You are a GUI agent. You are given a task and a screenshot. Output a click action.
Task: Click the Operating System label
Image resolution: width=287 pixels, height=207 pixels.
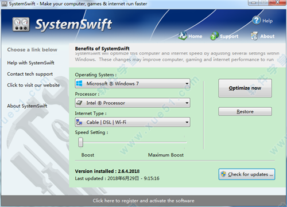pyautogui.click(x=96, y=75)
